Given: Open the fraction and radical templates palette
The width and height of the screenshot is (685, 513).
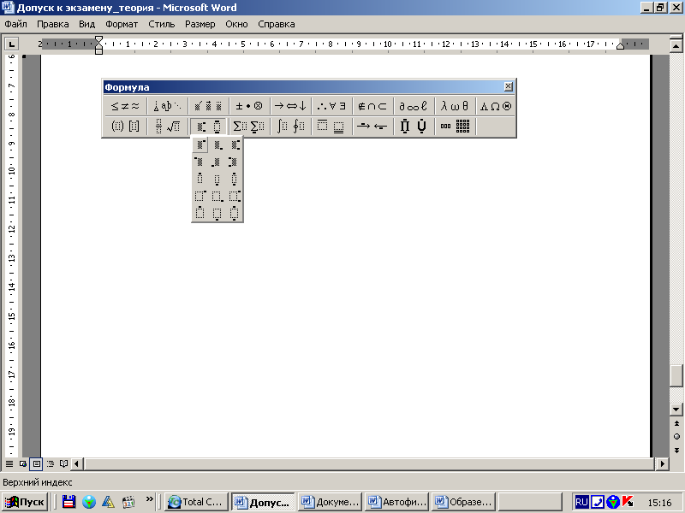Looking at the screenshot, I should click(167, 127).
